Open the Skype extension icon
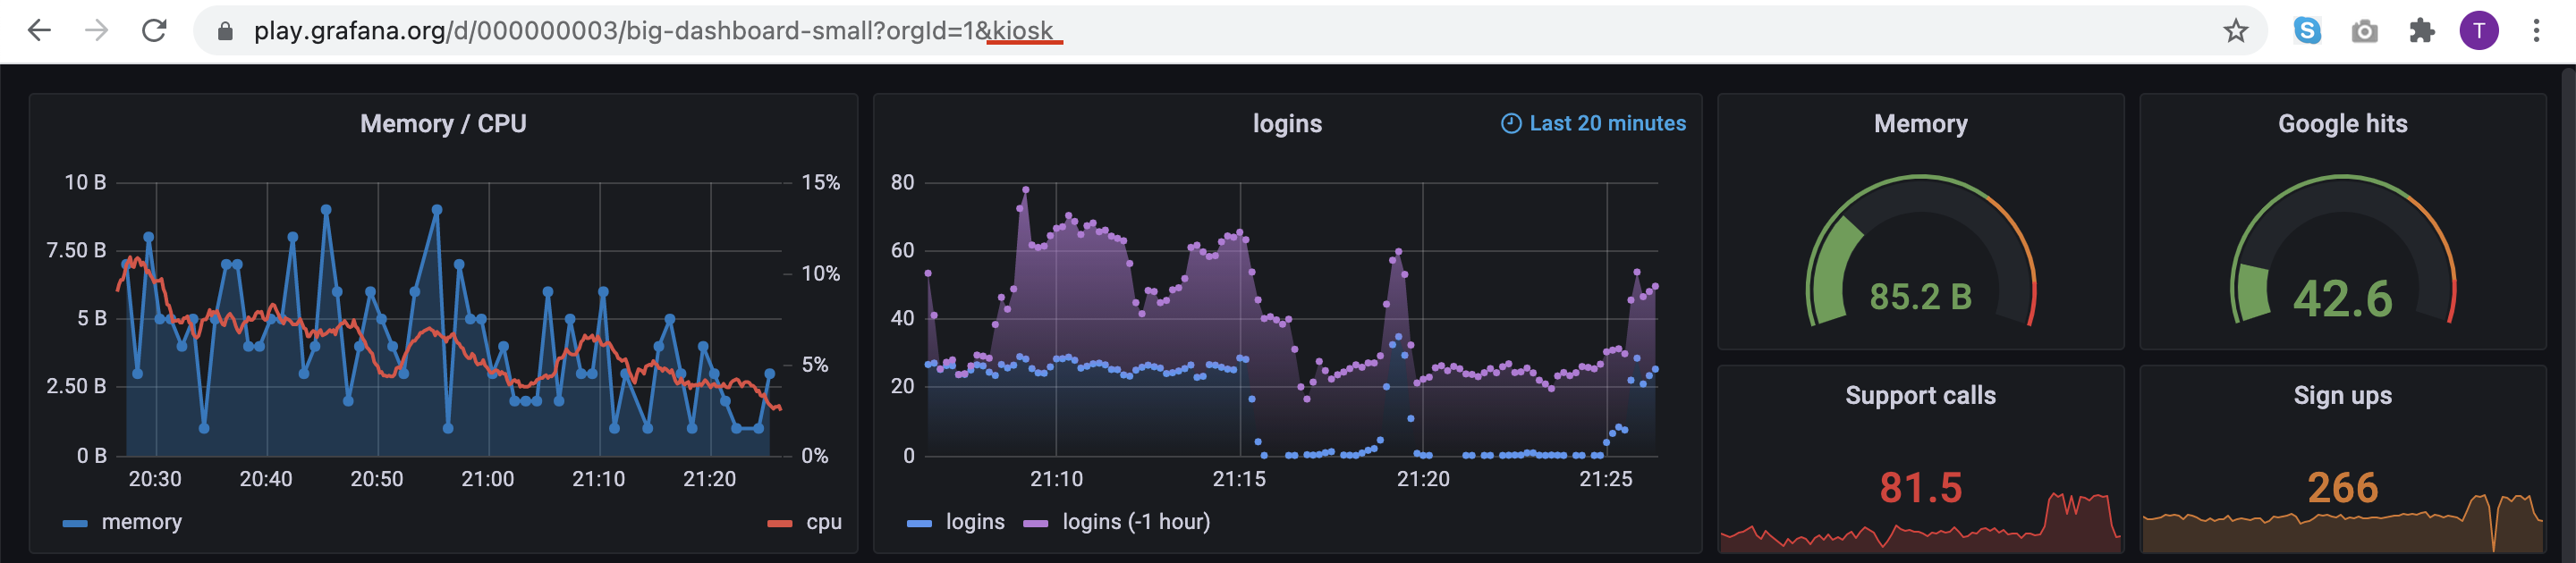The width and height of the screenshot is (2576, 563). [2308, 31]
